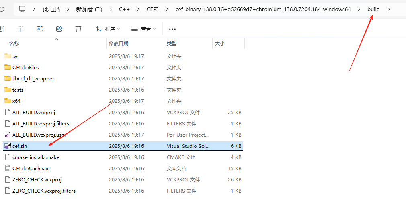Click the libcef_dll_wrapper folder icon
The image size is (406, 211).
pyautogui.click(x=8, y=78)
